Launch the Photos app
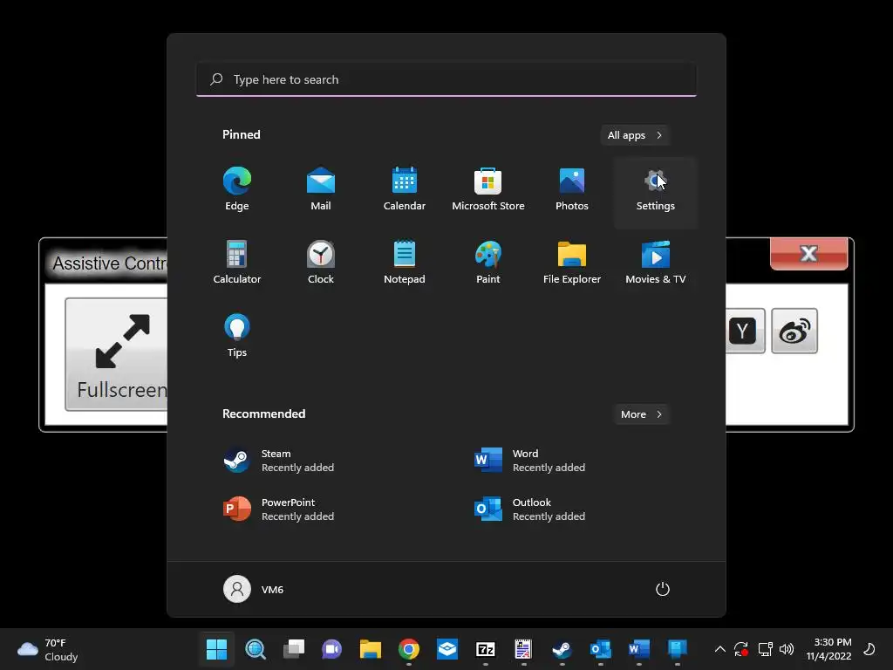 [572, 189]
